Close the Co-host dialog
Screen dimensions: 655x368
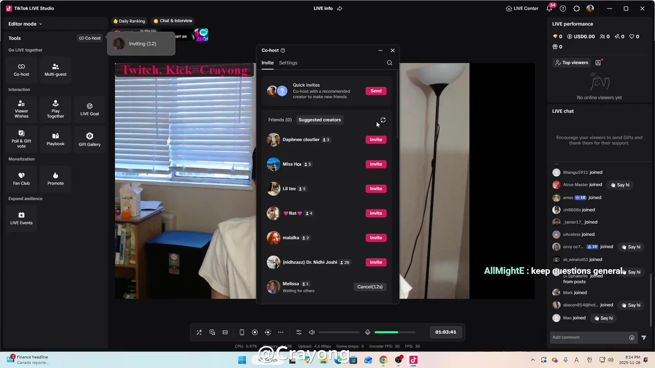tap(392, 50)
